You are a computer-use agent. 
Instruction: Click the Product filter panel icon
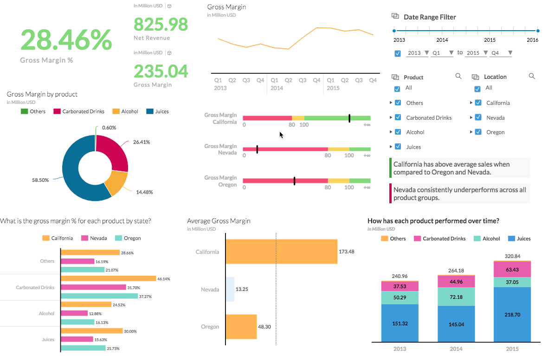point(395,77)
